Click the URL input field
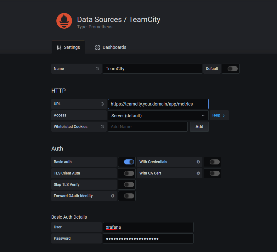This screenshot has height=252, width=277. (x=158, y=104)
